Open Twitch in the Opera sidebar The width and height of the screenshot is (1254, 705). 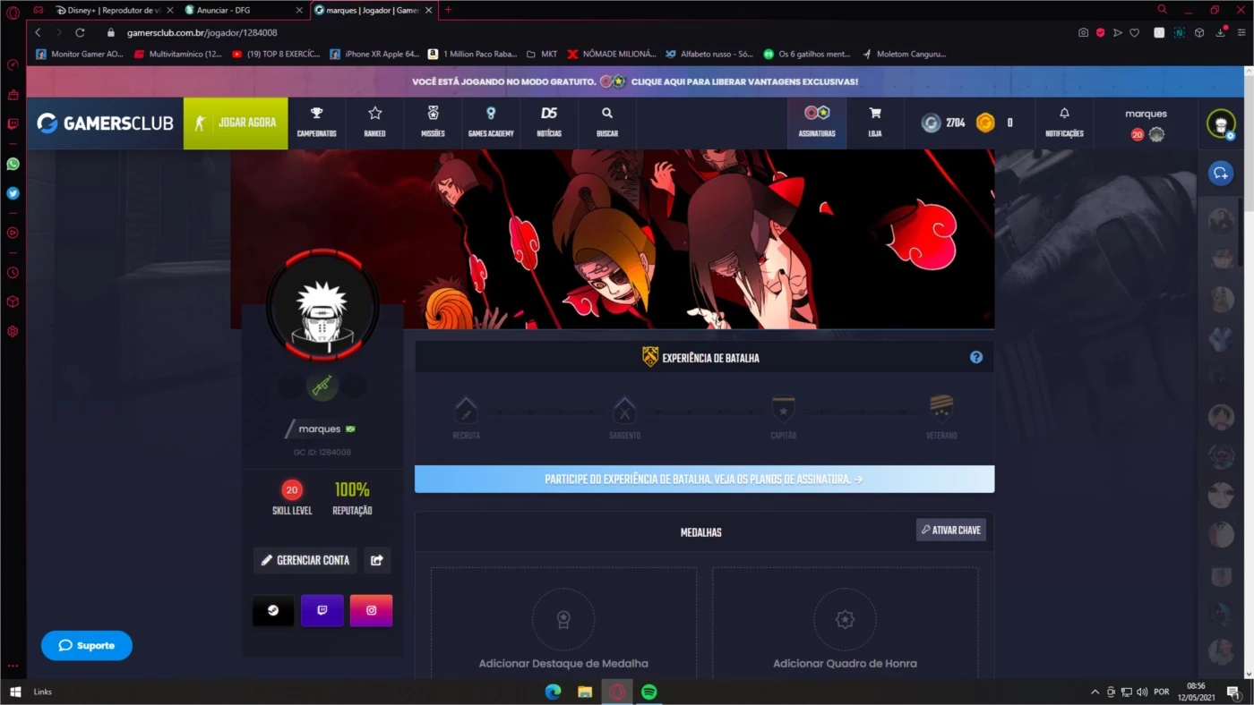click(x=13, y=123)
